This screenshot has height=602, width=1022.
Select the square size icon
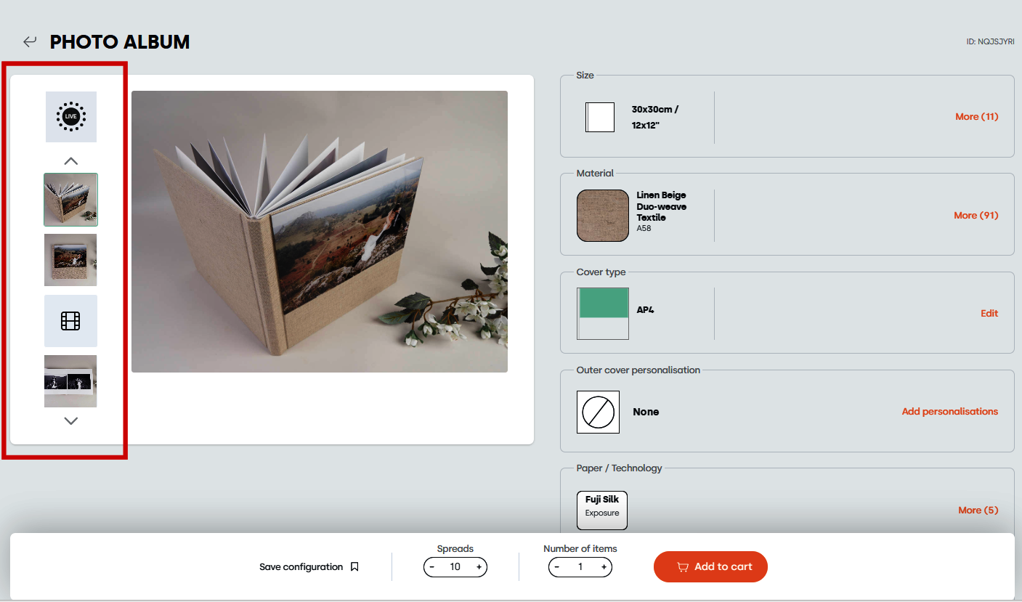[600, 117]
